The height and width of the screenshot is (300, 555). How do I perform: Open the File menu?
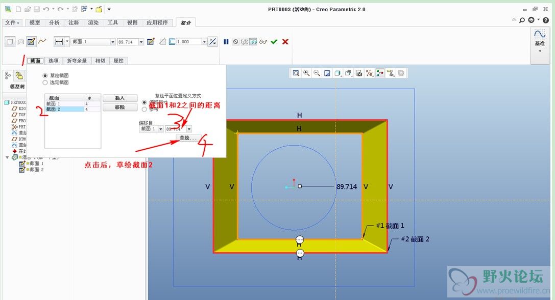[x=12, y=22]
